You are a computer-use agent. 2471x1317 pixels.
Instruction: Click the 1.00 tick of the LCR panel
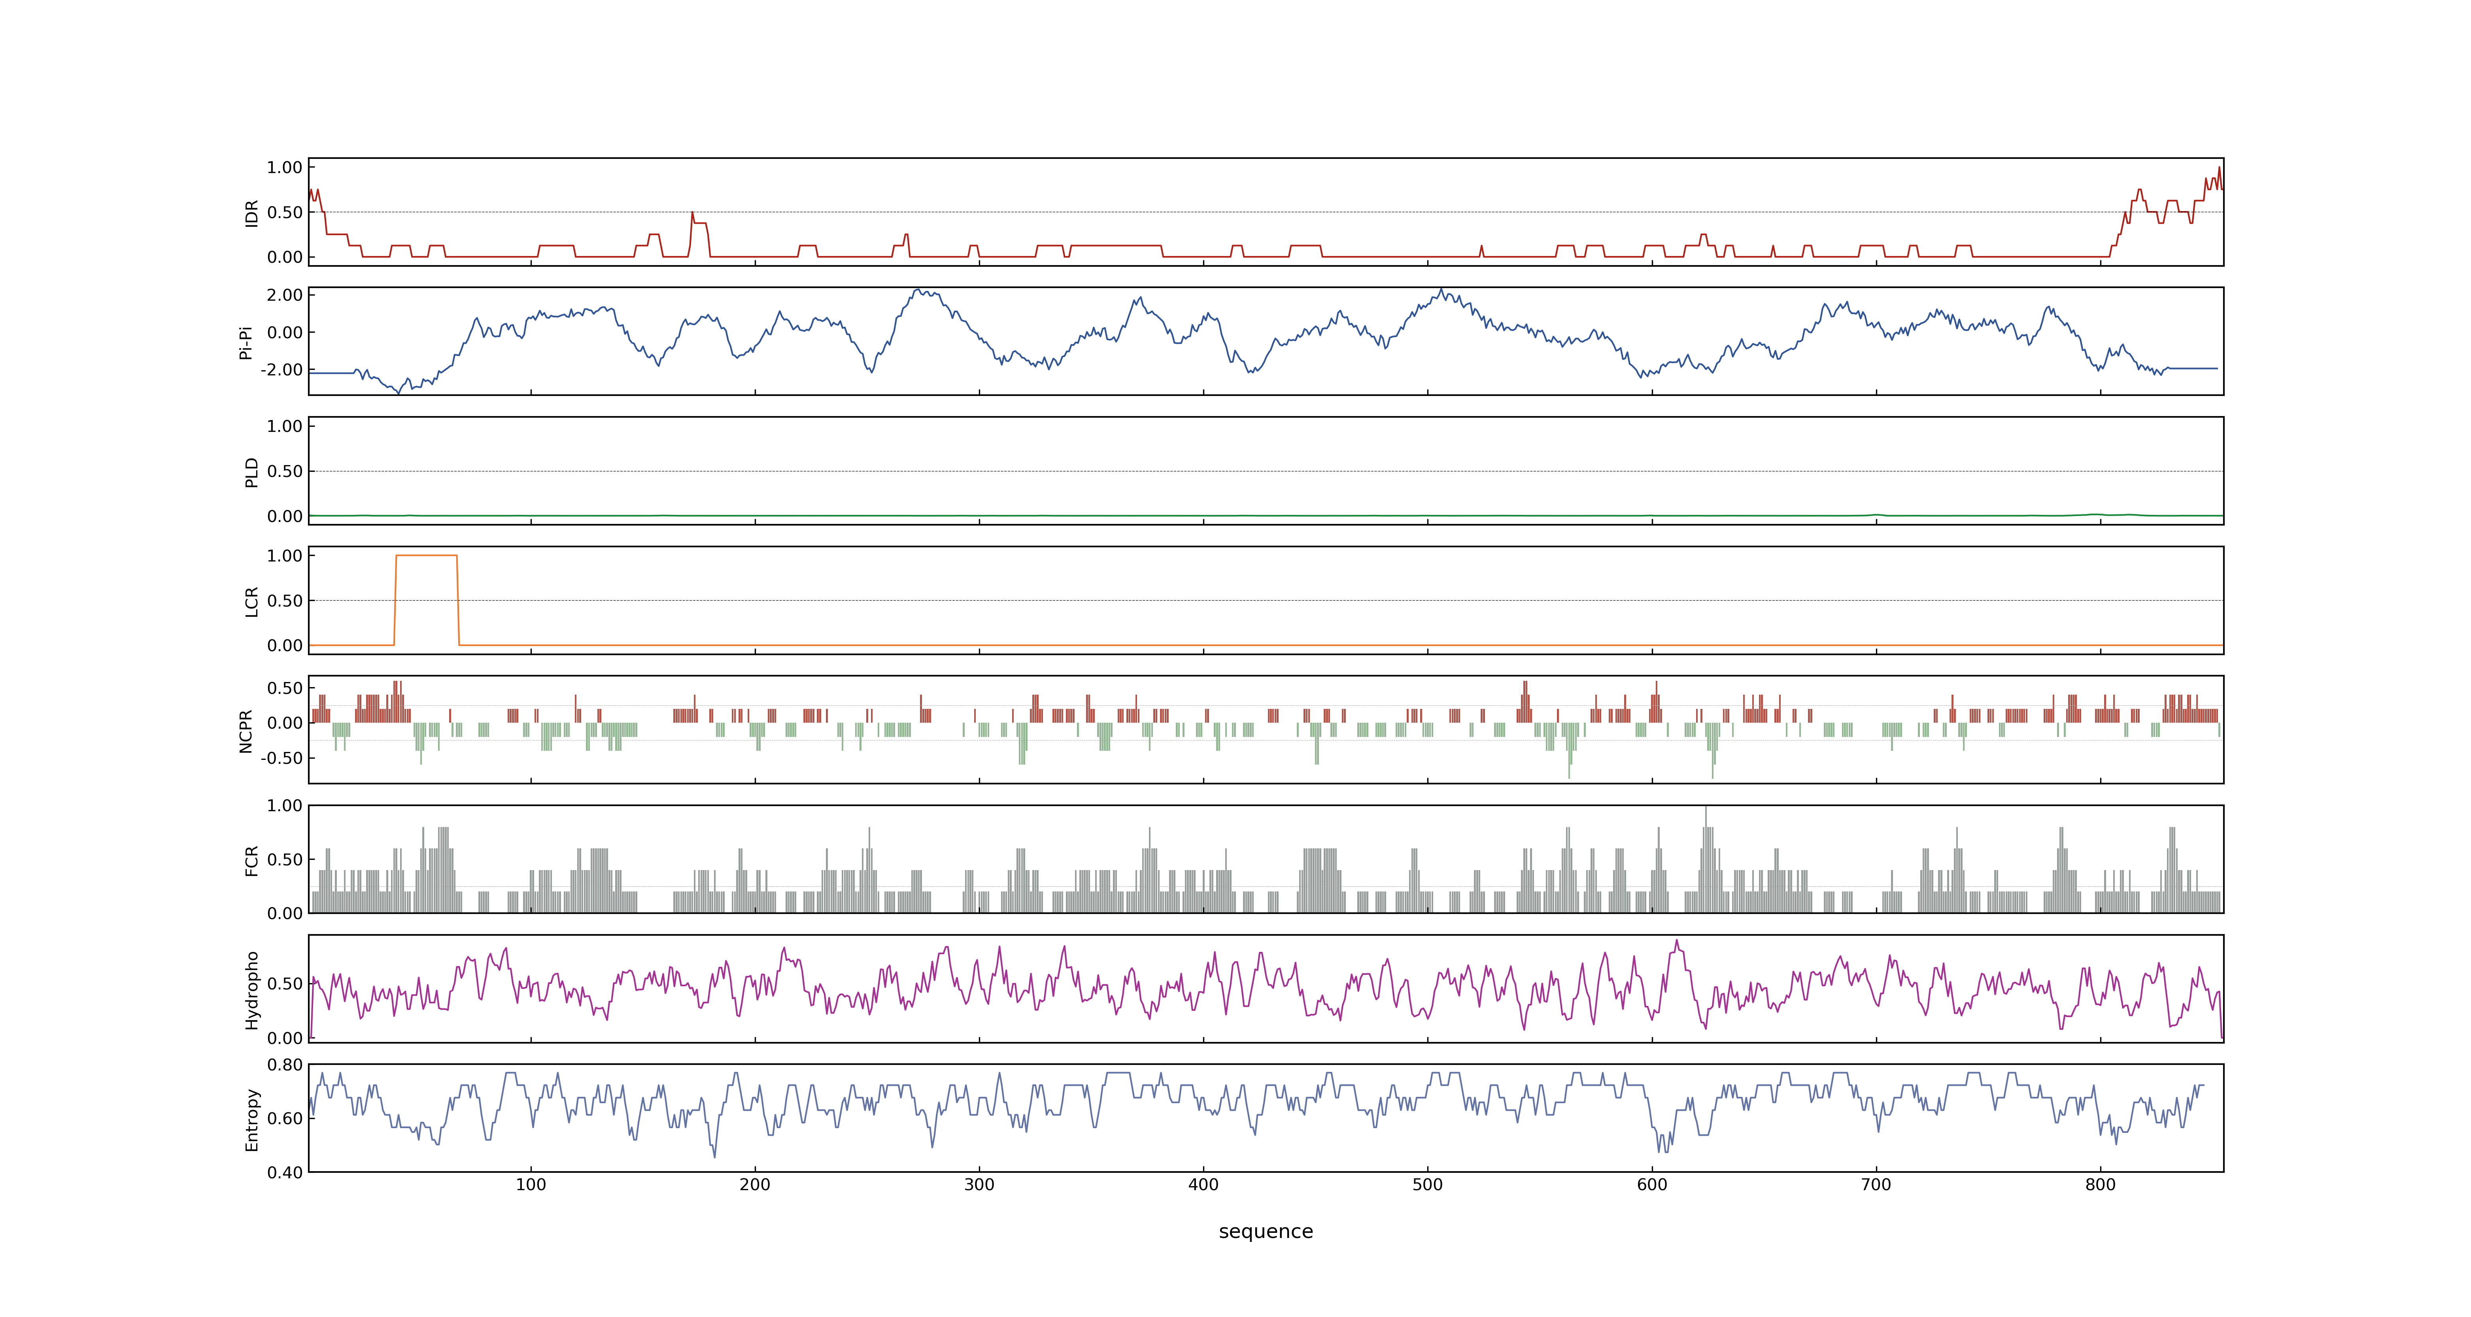[285, 556]
